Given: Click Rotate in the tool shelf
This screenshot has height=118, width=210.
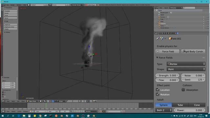Looking at the screenshot, I should tap(10, 13).
